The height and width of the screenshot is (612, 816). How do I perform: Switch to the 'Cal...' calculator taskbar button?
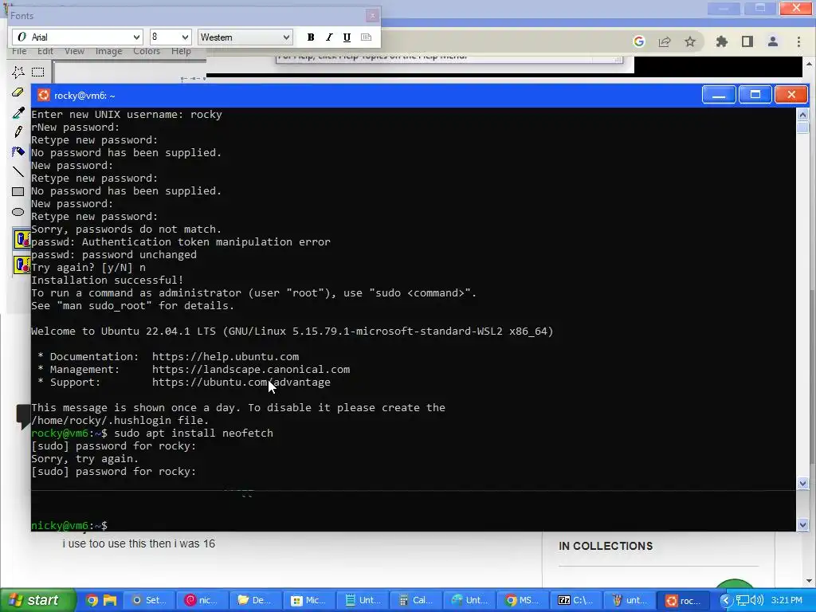(x=414, y=600)
